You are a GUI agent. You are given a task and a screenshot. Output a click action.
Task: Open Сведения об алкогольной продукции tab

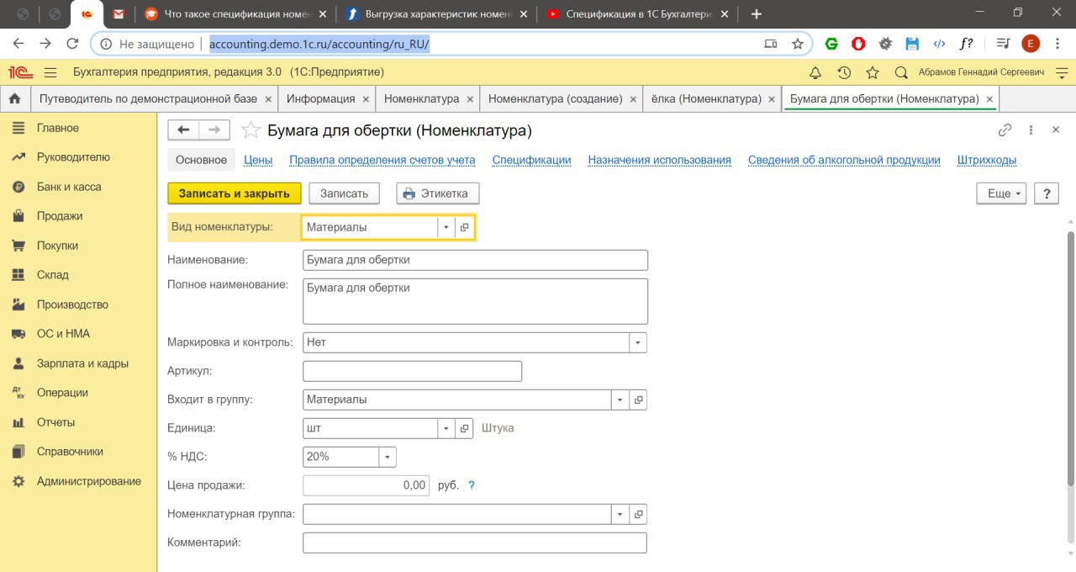(844, 160)
